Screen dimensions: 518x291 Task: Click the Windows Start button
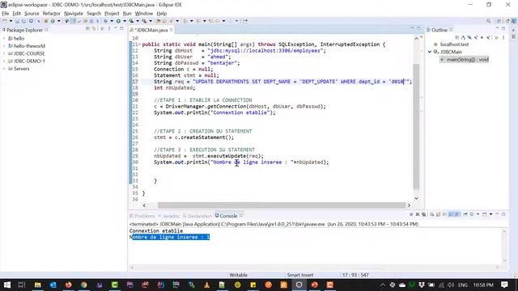[x=6, y=285]
